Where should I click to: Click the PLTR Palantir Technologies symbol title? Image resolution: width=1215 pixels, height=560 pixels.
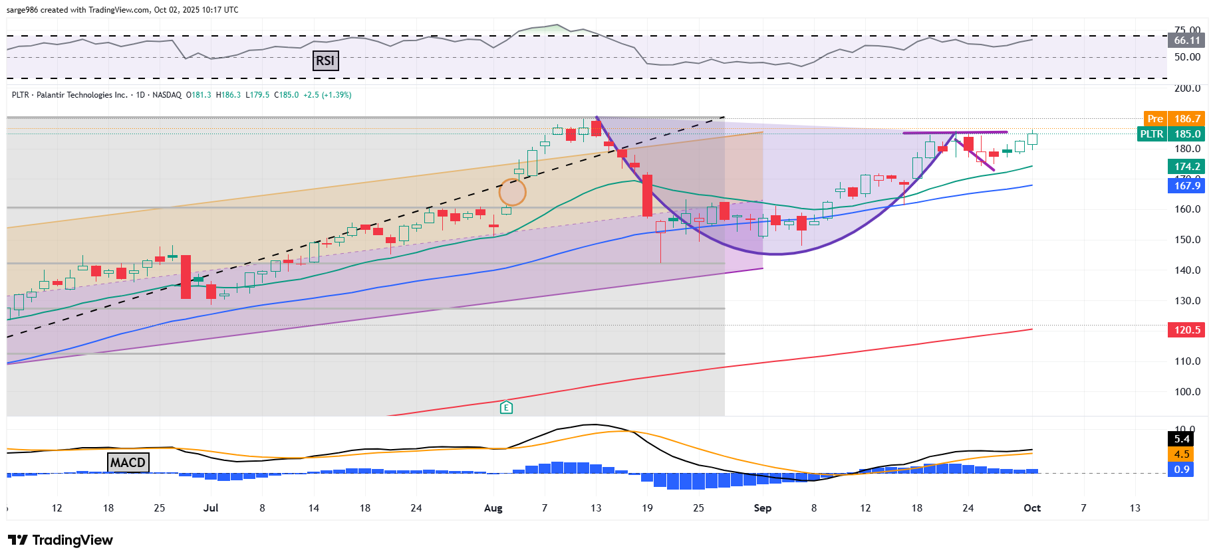(70, 95)
